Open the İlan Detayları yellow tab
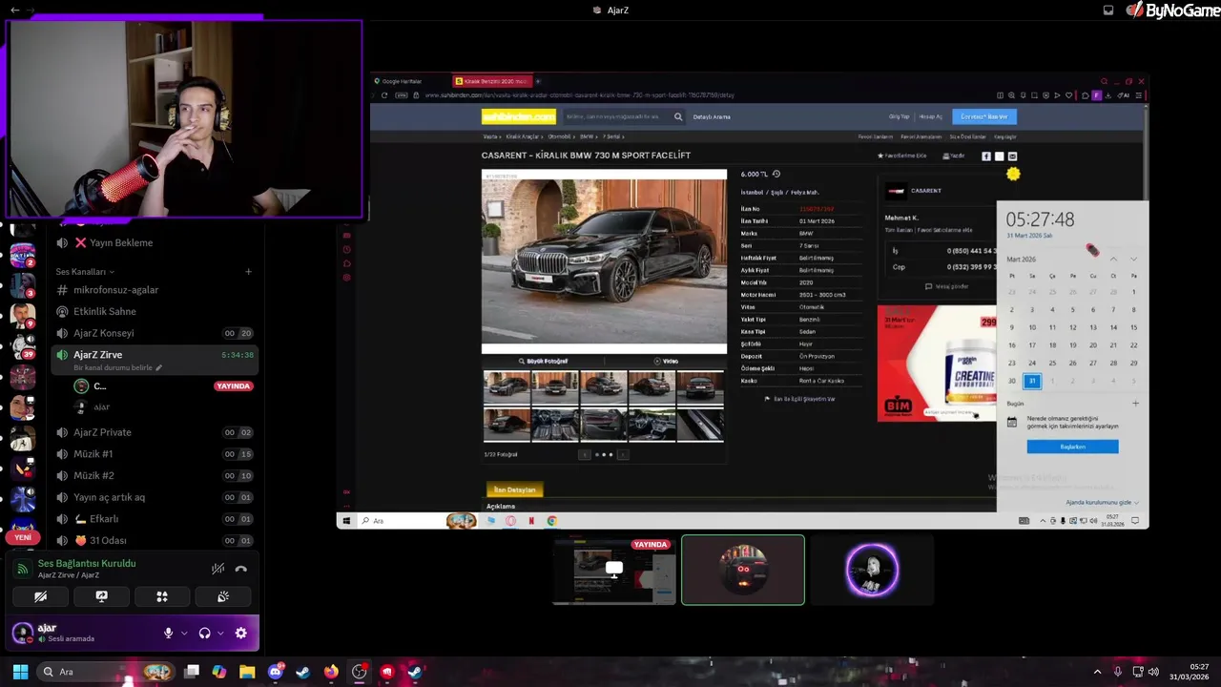Viewport: 1221px width, 687px height. [x=514, y=489]
